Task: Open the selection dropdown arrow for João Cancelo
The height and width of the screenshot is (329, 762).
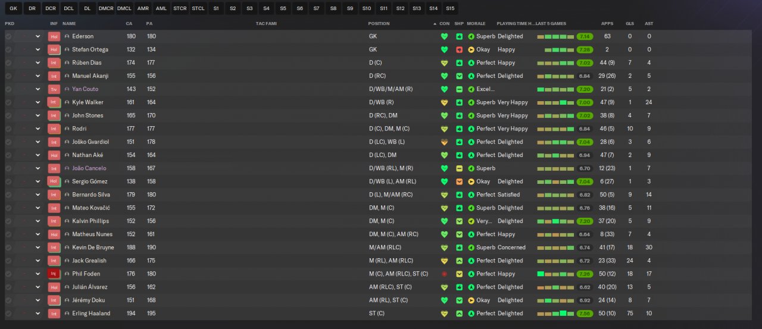Action: click(x=38, y=168)
